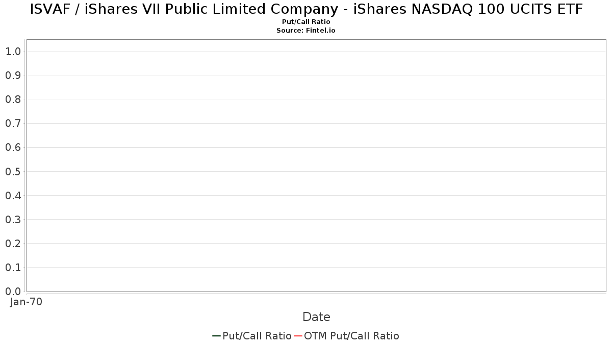Select the Jan-70 x-axis tick label

(x=26, y=302)
